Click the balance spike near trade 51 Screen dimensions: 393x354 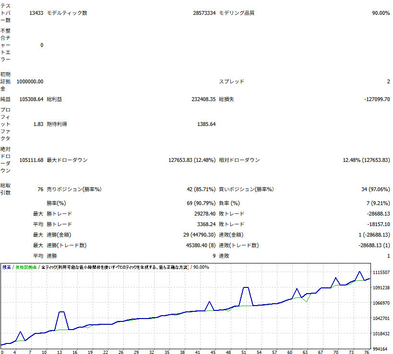pyautogui.click(x=246, y=287)
